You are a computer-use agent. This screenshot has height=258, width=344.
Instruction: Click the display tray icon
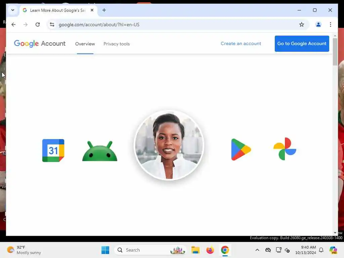(x=278, y=250)
